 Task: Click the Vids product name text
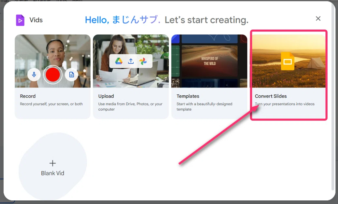(36, 20)
